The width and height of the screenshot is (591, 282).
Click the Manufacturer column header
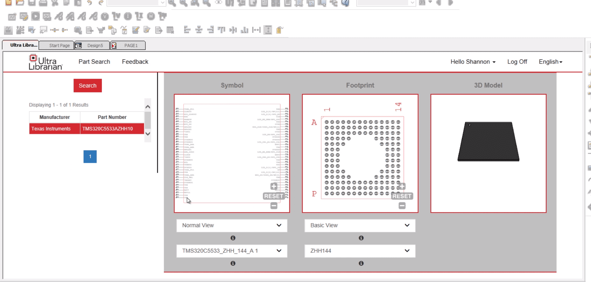click(54, 117)
